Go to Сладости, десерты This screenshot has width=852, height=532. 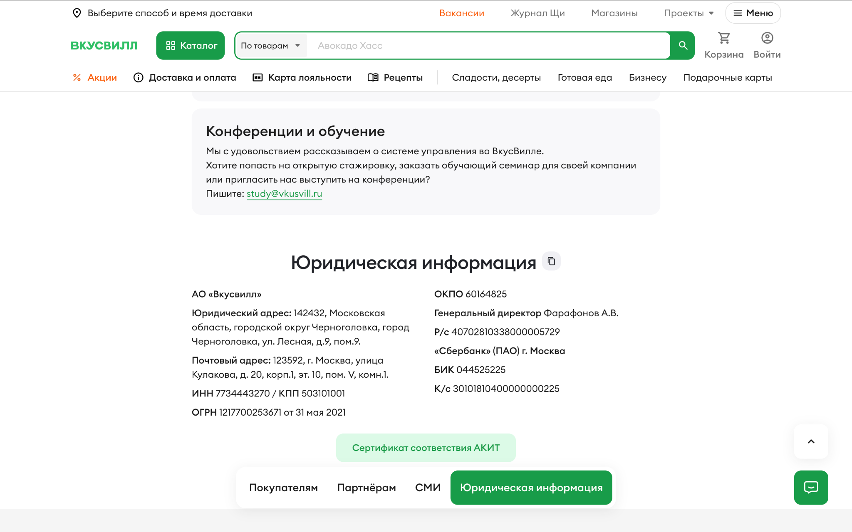(x=496, y=77)
